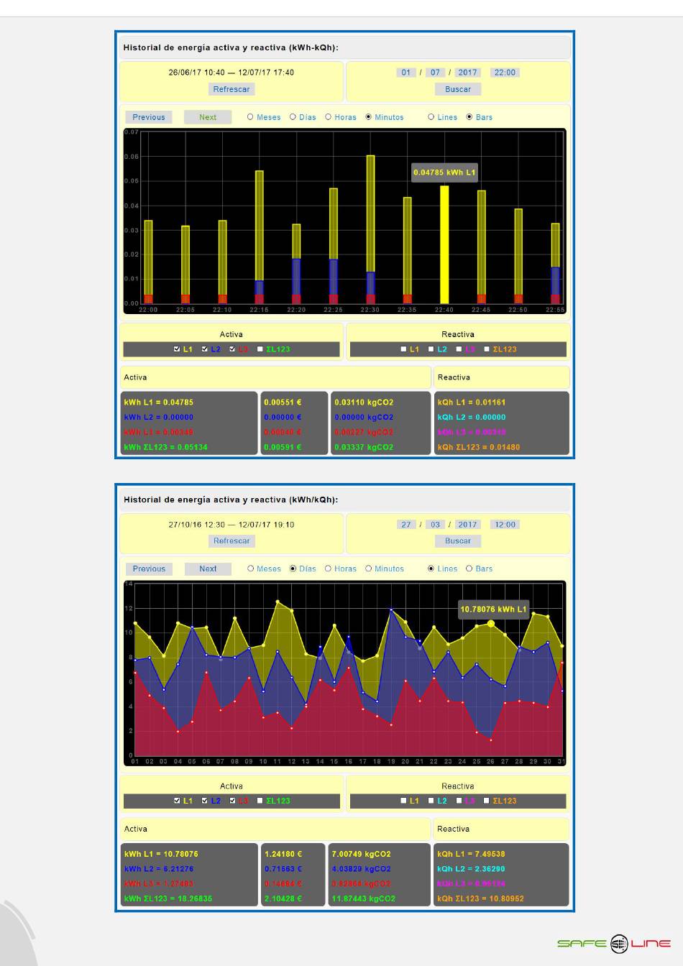The height and width of the screenshot is (966, 683).
Task: Select Días radio in top panel
Action: click(293, 116)
